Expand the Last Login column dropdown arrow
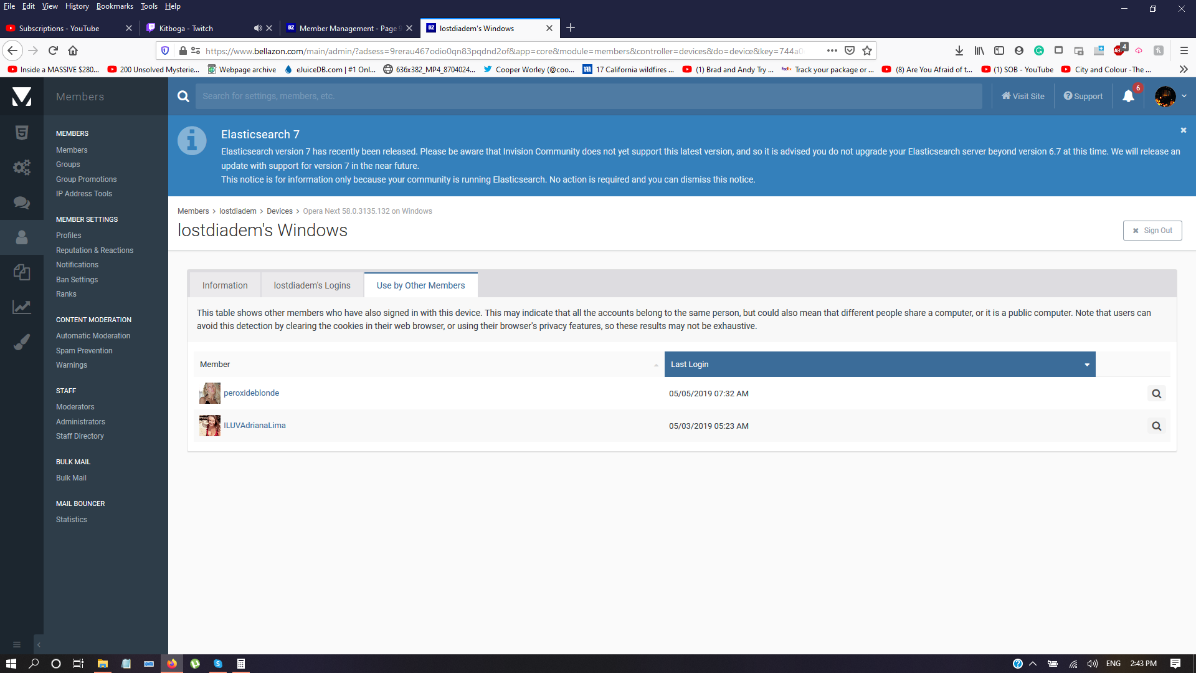The height and width of the screenshot is (673, 1196). point(1086,365)
